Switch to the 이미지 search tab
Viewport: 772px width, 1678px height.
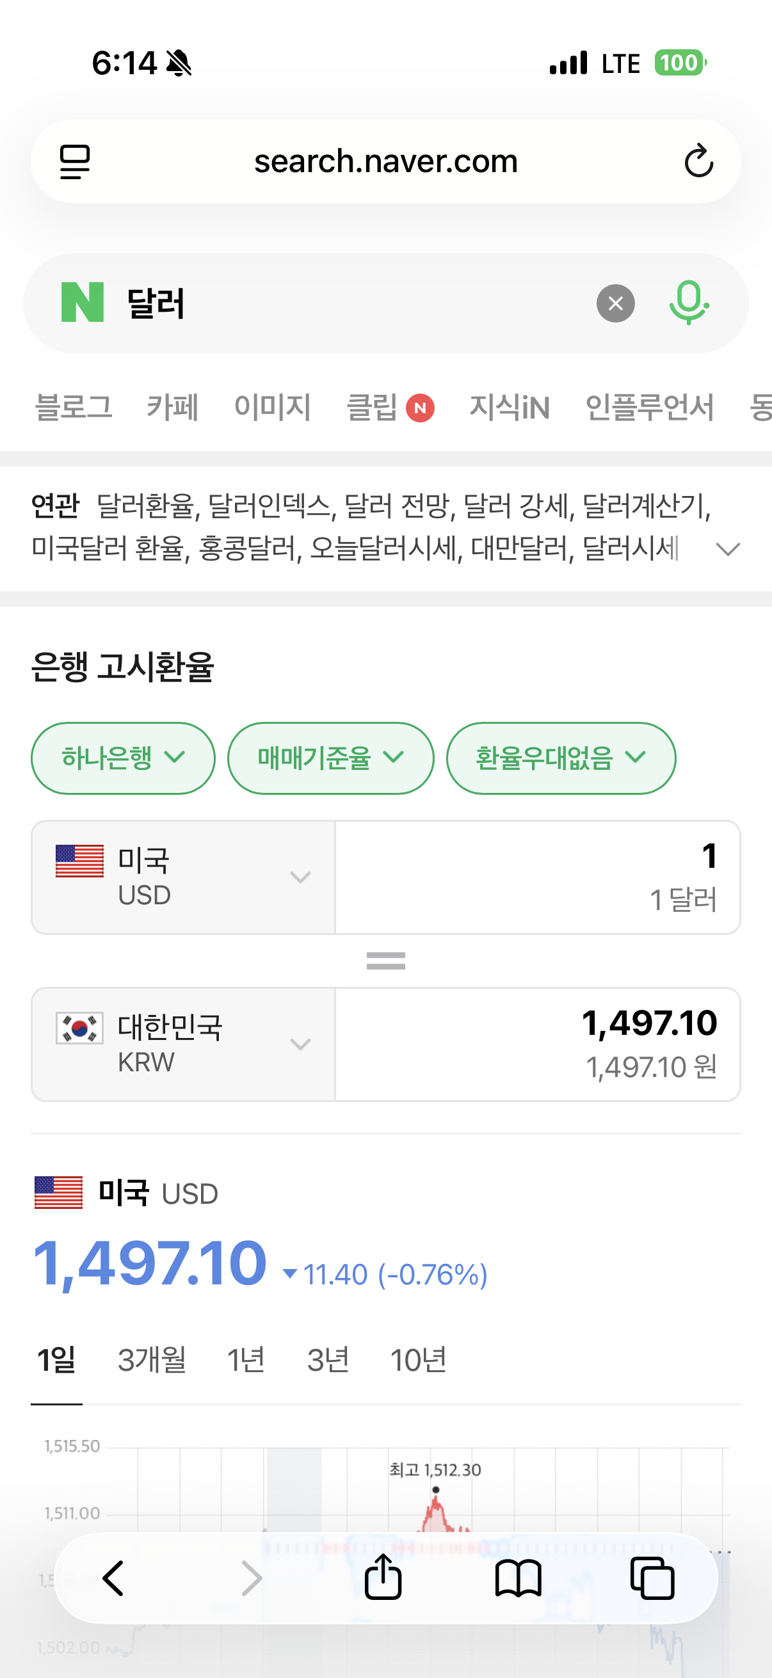tap(272, 408)
